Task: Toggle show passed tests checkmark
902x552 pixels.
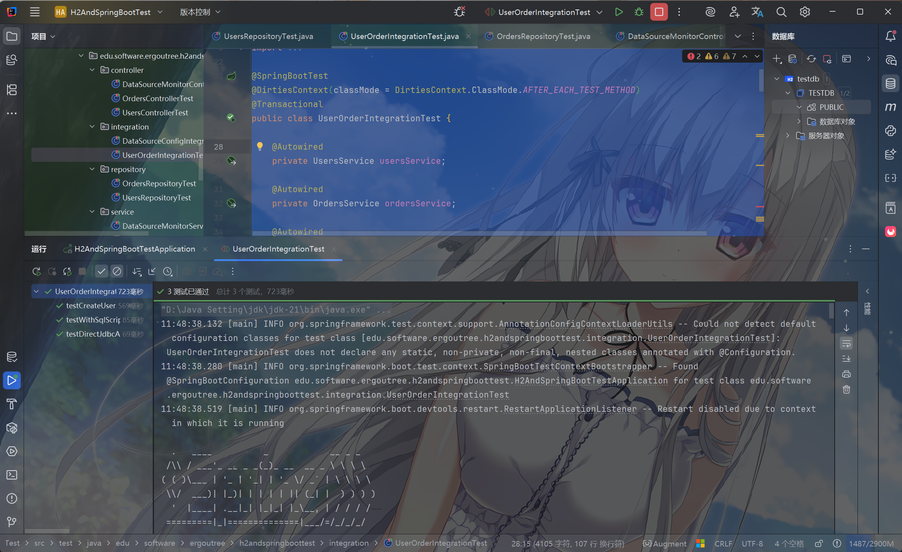Action: [102, 271]
